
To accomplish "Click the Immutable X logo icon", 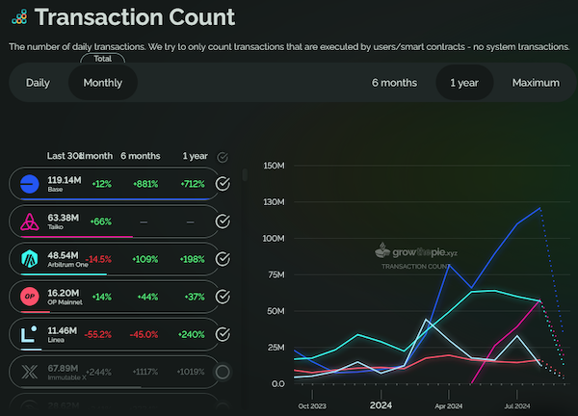I will pos(30,372).
